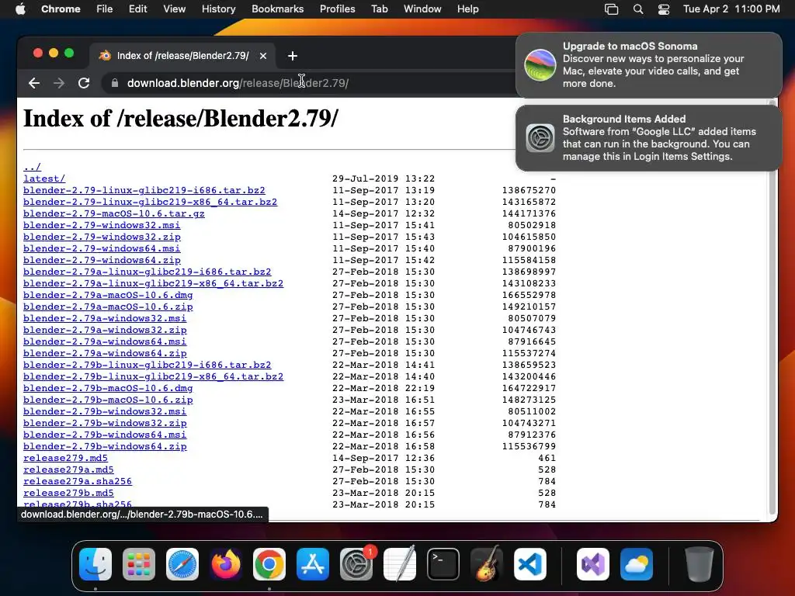Download blender-2.79b-windows64.msi
This screenshot has width=795, height=596.
pos(105,435)
